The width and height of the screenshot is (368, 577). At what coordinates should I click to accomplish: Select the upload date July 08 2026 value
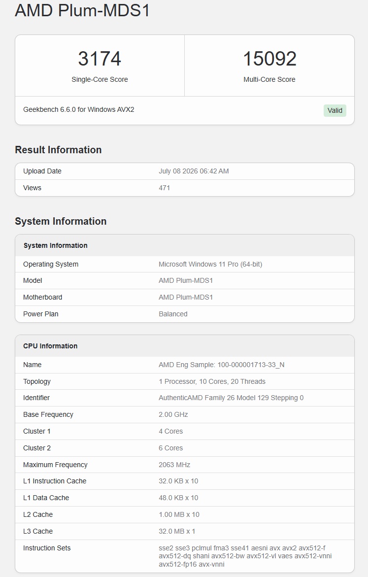(194, 171)
